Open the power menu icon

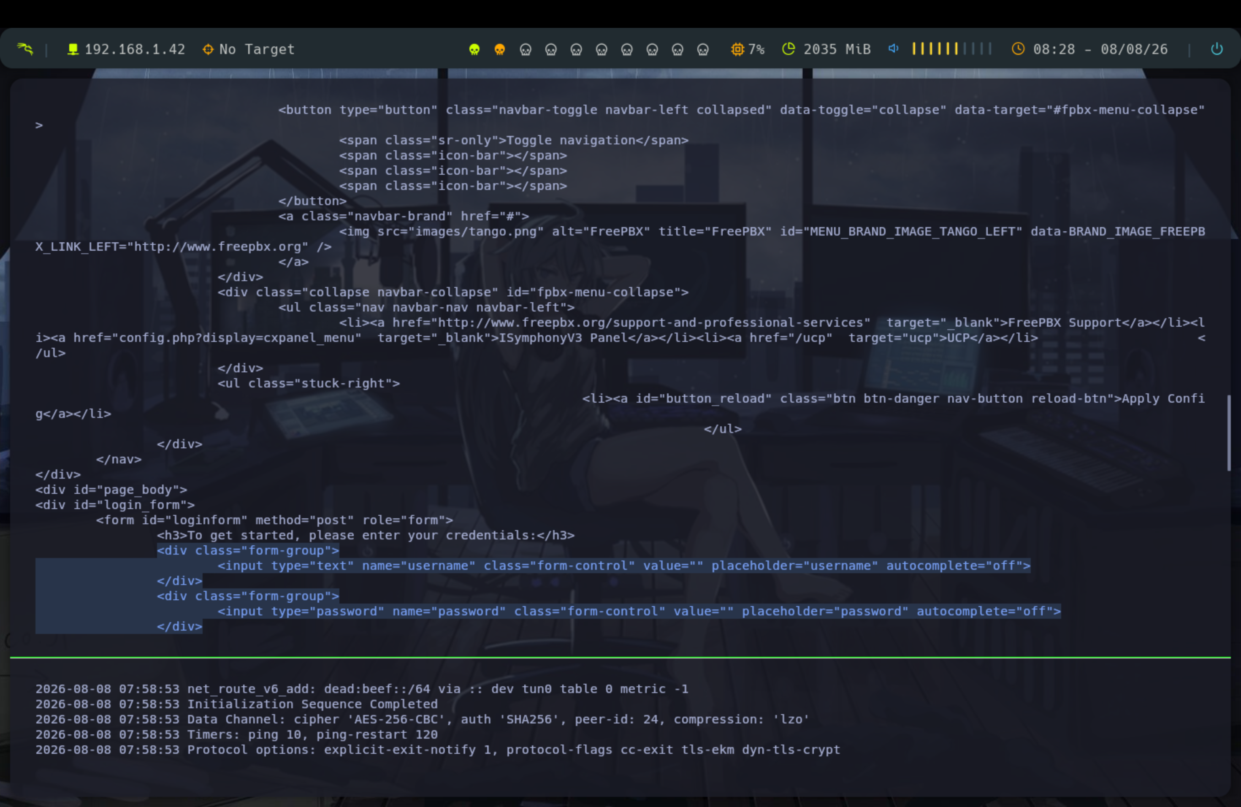tap(1217, 49)
